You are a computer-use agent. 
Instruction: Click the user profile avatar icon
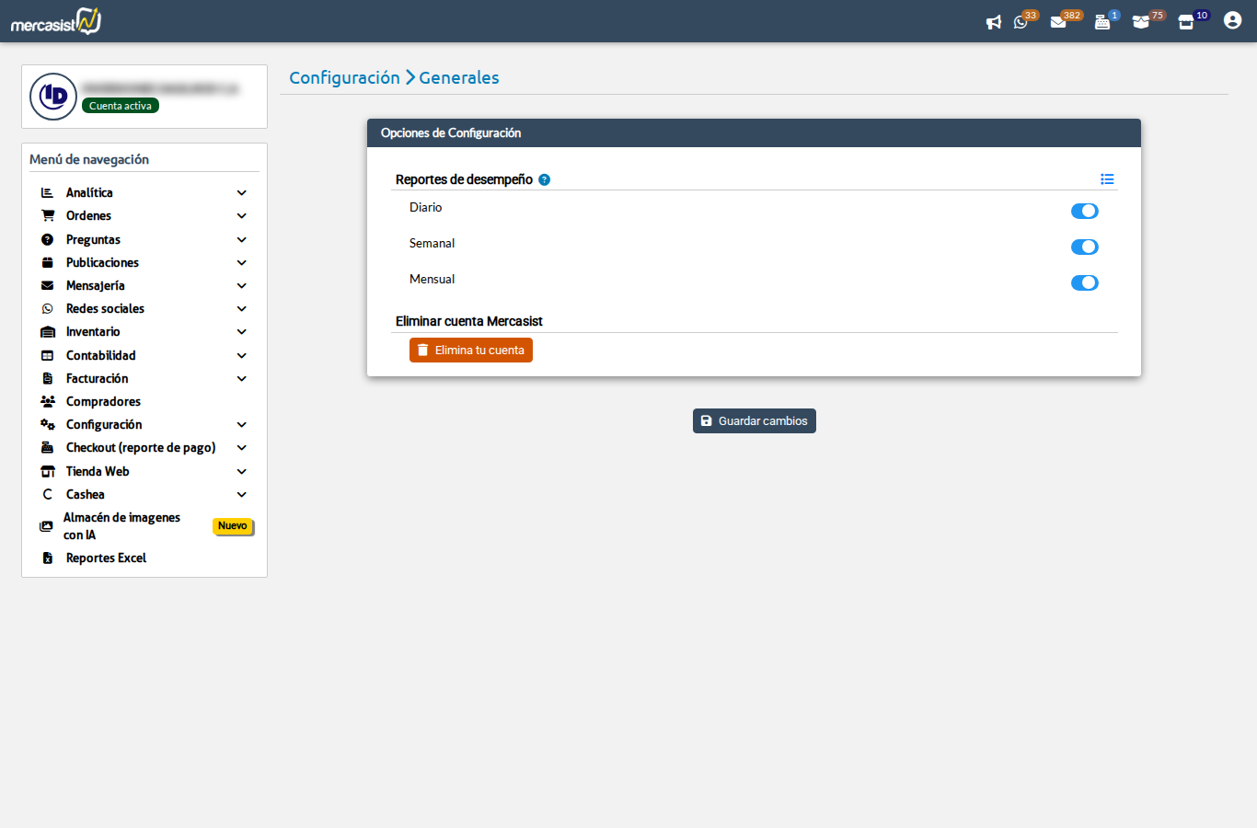pos(1232,20)
